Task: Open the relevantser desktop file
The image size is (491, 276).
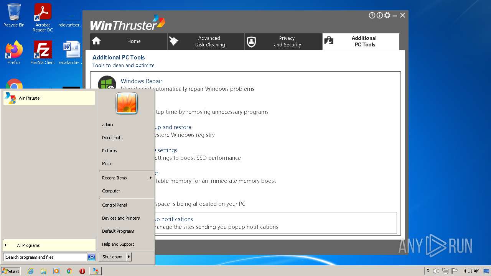Action: pos(71,18)
